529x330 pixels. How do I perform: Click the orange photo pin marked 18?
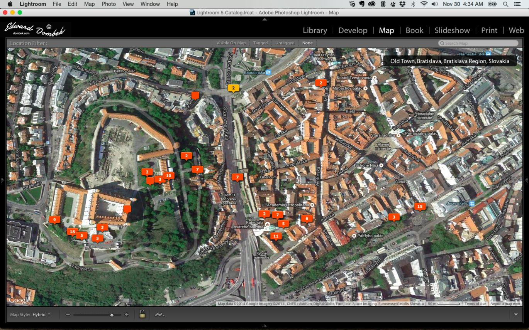click(72, 232)
